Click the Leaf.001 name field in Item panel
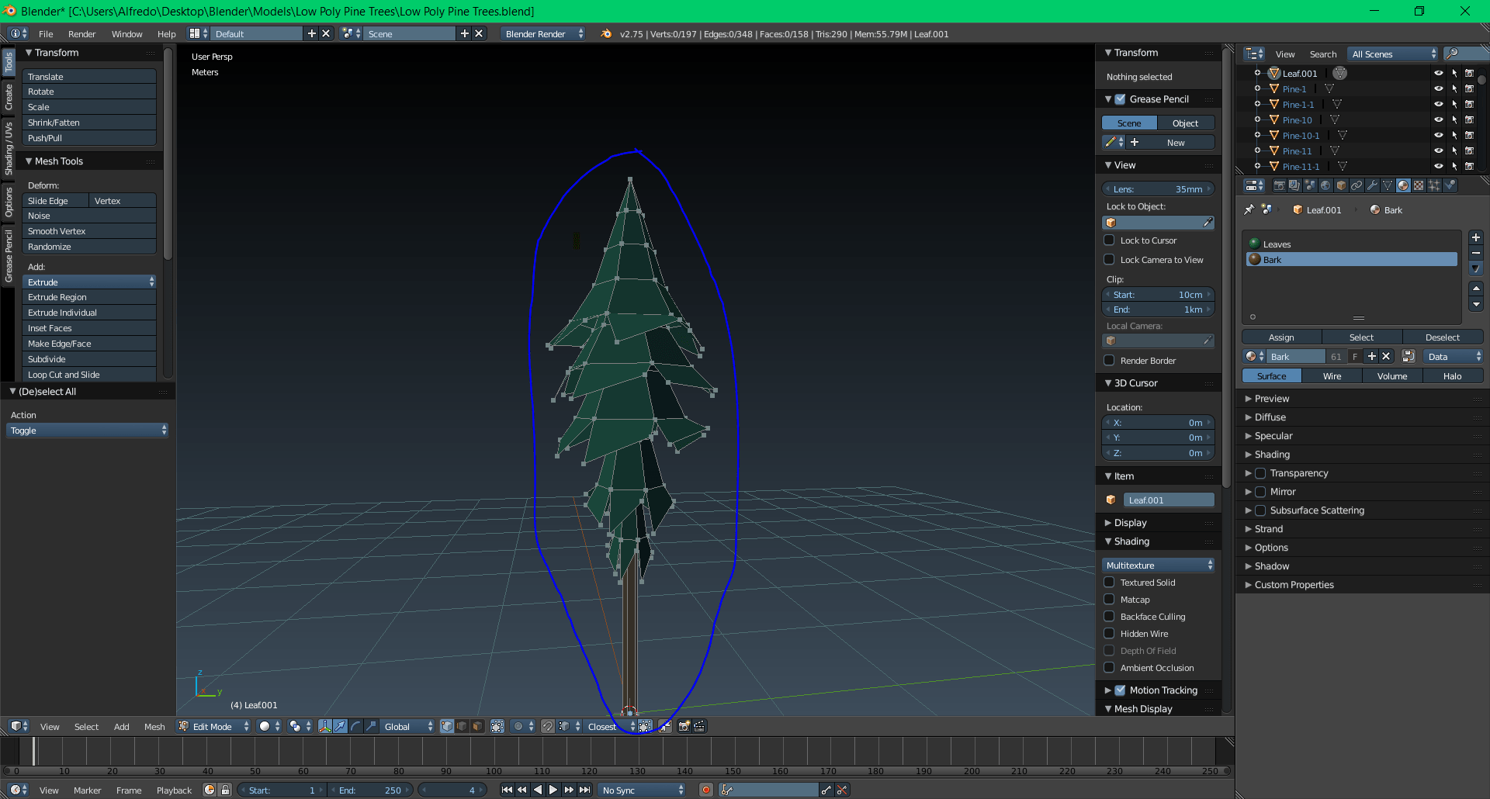The width and height of the screenshot is (1490, 799). click(x=1169, y=500)
